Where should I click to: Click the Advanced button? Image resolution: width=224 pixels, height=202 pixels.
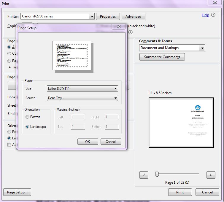click(134, 17)
